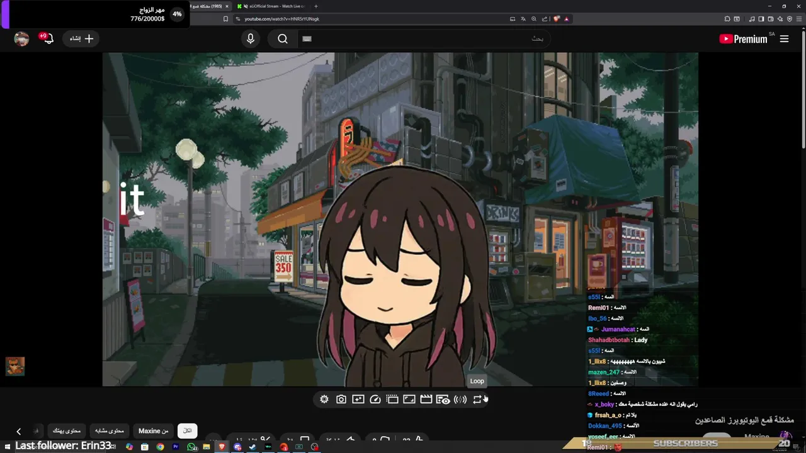The width and height of the screenshot is (806, 453).
Task: Open Adobe Premiere Pro from the taskbar
Action: [x=176, y=447]
